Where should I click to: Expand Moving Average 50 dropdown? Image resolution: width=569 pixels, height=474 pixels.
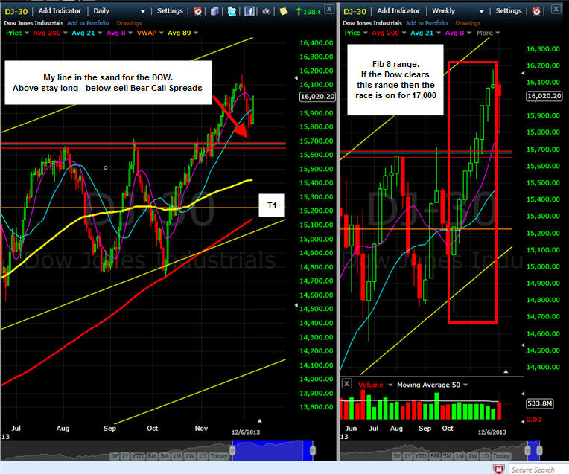tap(465, 385)
